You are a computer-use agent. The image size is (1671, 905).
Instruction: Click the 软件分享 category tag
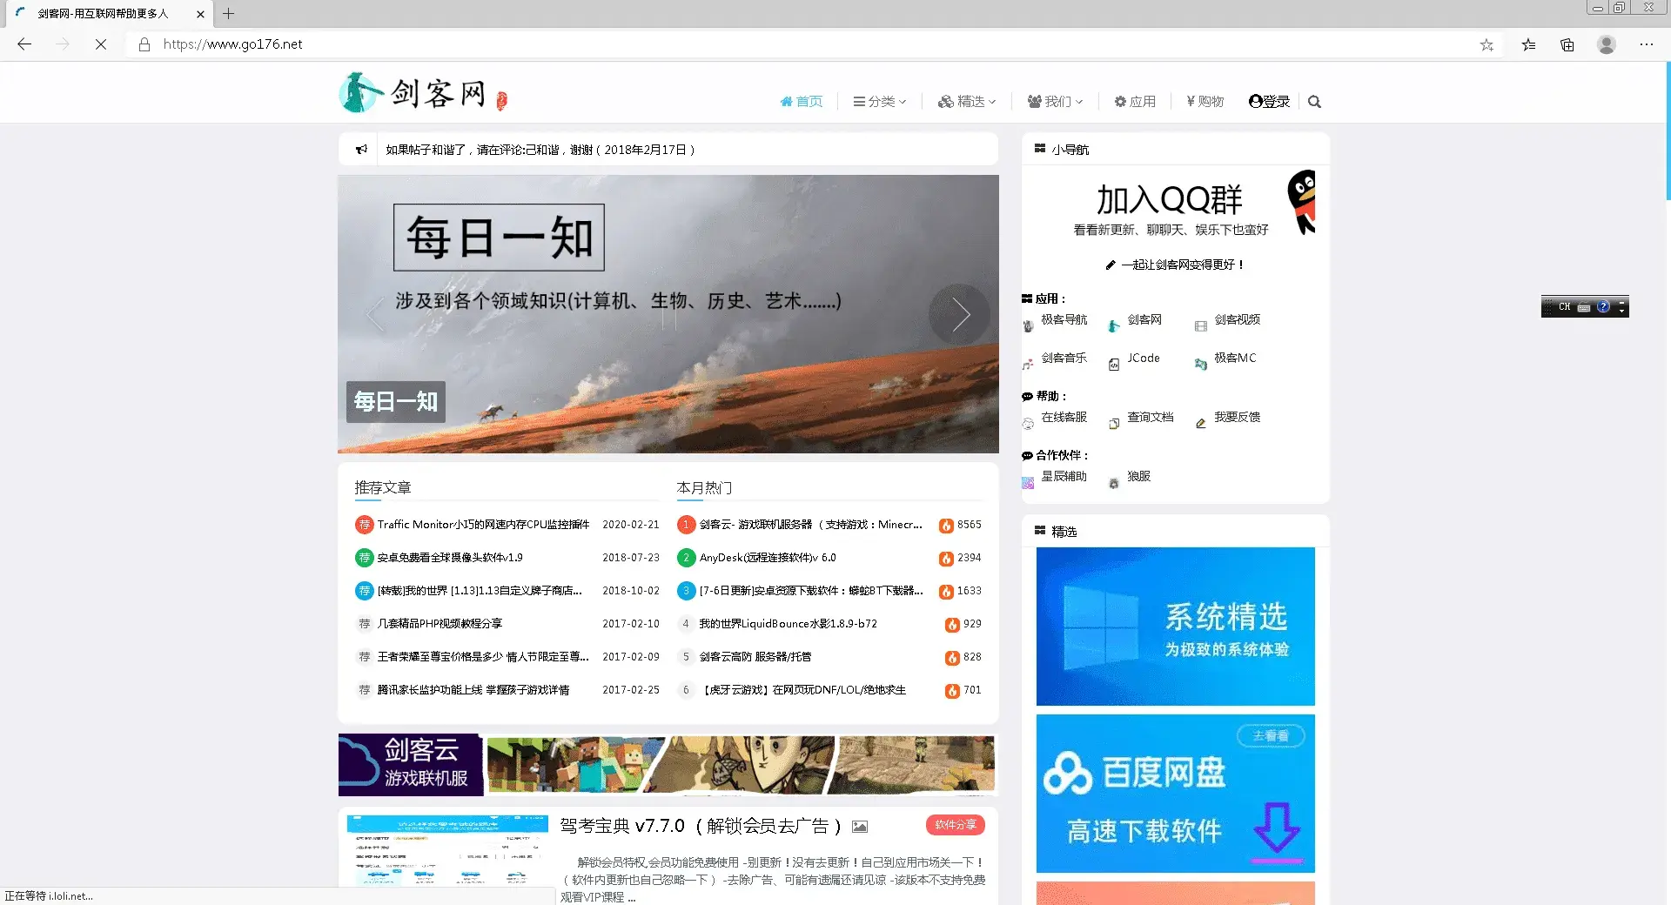coord(955,825)
